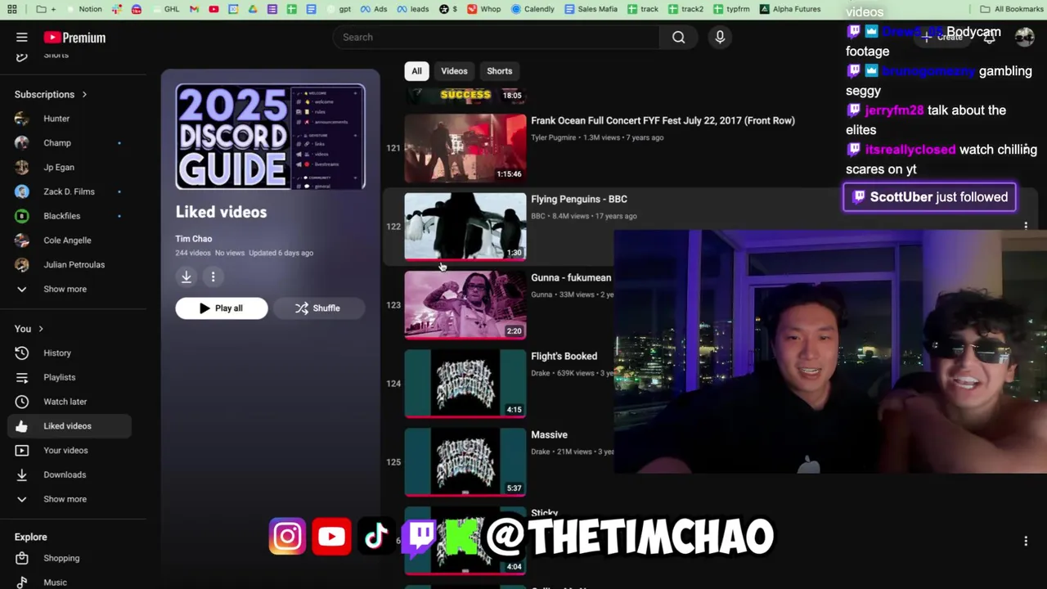Open All Bookmarks folder

click(x=1012, y=9)
